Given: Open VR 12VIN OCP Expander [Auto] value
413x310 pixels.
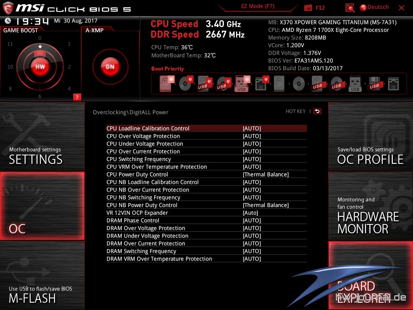Looking at the screenshot, I should coord(250,213).
